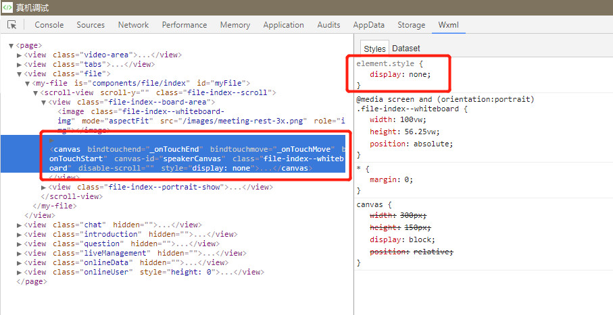Screen dimensions: 613x315
Task: Click the Wxml tab
Action: pyautogui.click(x=448, y=24)
